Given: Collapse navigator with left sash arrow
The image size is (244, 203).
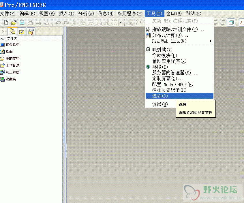Looking at the screenshot, I should (x=64, y=136).
